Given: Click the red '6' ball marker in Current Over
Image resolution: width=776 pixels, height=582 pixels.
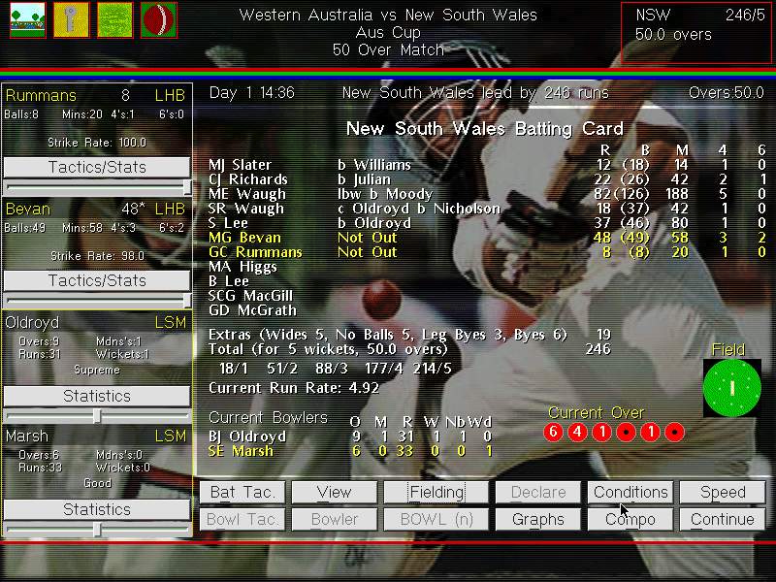Looking at the screenshot, I should 554,432.
